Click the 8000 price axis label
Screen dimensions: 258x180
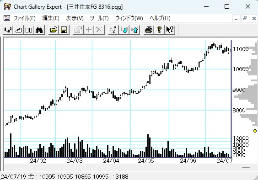pyautogui.click(x=239, y=110)
